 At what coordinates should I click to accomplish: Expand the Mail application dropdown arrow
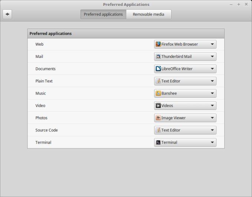click(212, 56)
